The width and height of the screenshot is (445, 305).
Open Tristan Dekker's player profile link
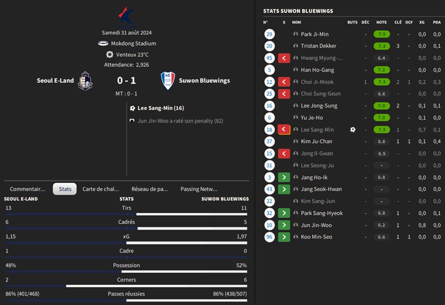click(x=318, y=46)
